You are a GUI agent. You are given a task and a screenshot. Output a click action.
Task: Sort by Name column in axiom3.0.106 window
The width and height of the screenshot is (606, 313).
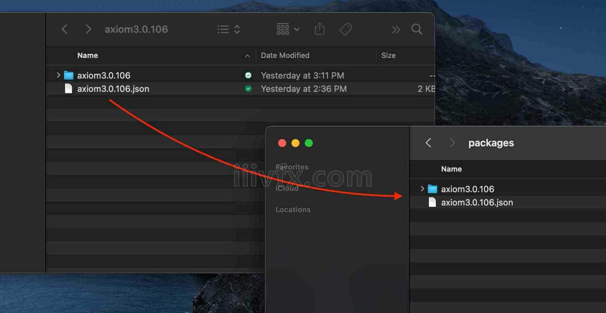(87, 55)
